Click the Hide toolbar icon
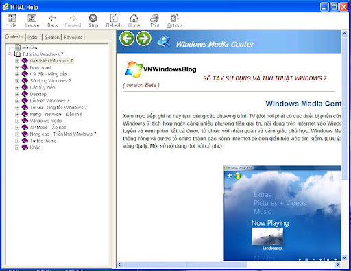The height and width of the screenshot is (271, 351). [x=12, y=18]
